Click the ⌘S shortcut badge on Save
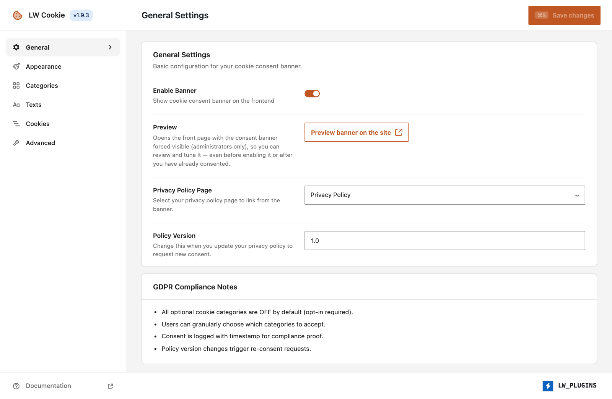The image size is (612, 399). [542, 15]
